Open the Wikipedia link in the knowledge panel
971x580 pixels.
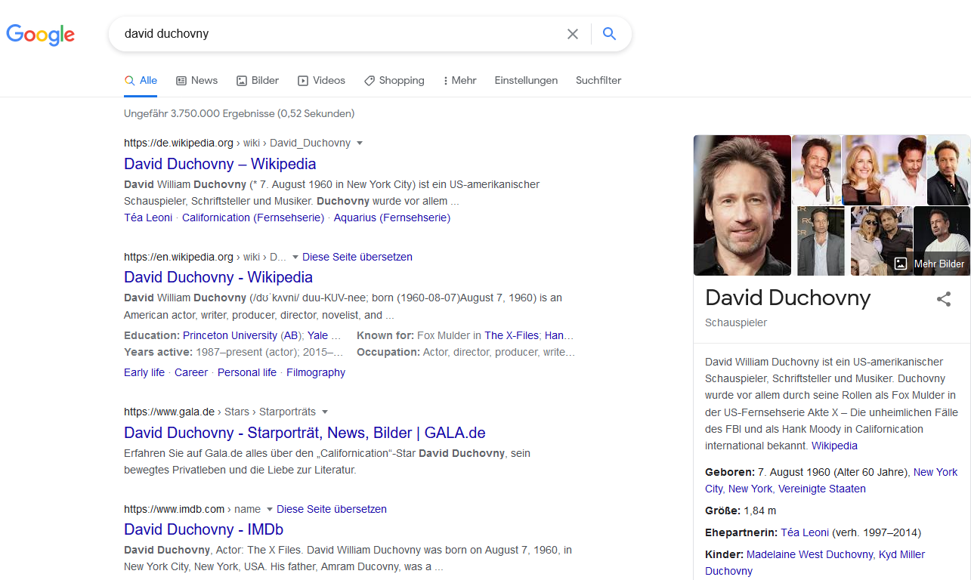pos(834,446)
